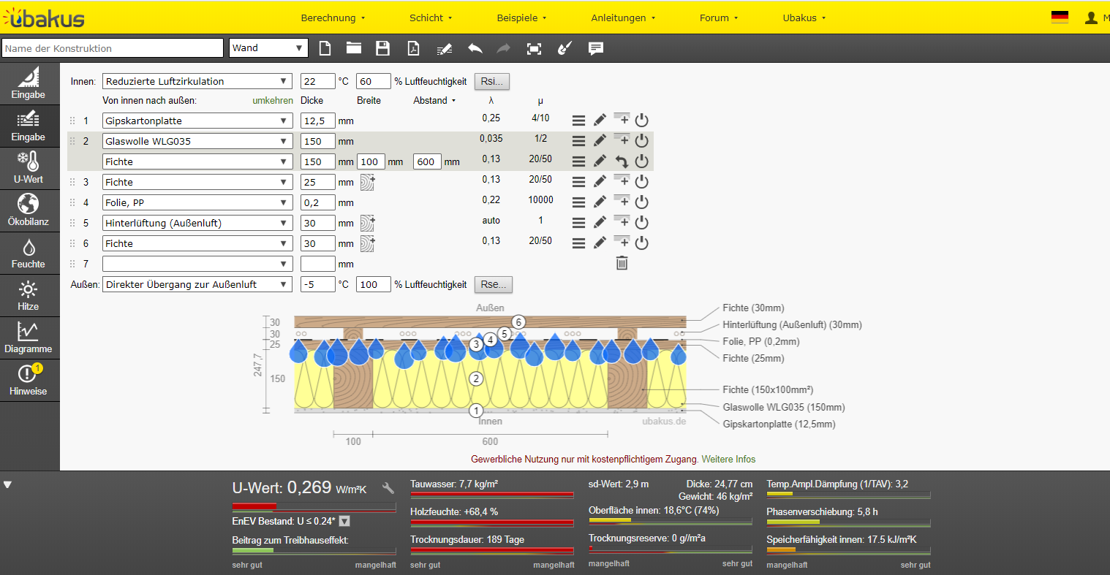
Task: Click the save construction floppy disk icon
Action: pyautogui.click(x=382, y=48)
